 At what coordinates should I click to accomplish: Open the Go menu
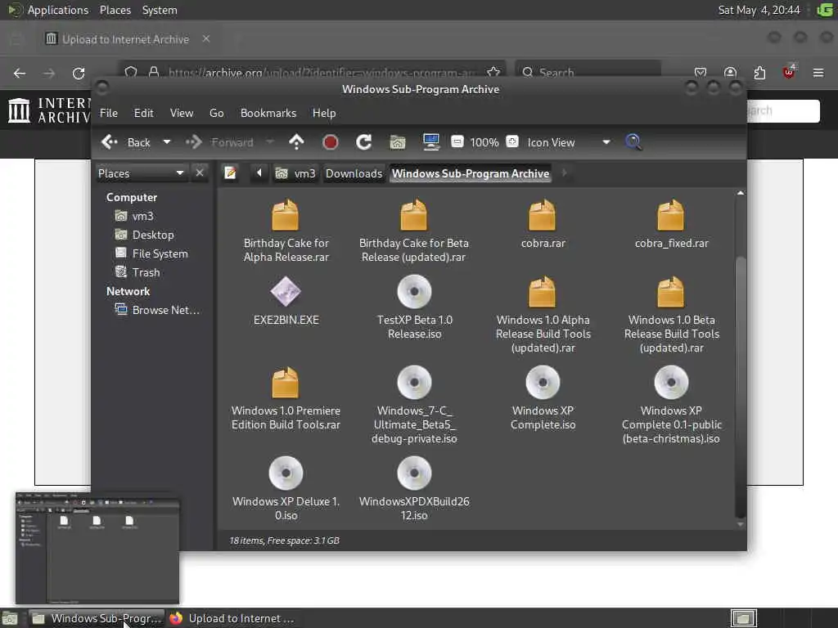[x=216, y=113]
